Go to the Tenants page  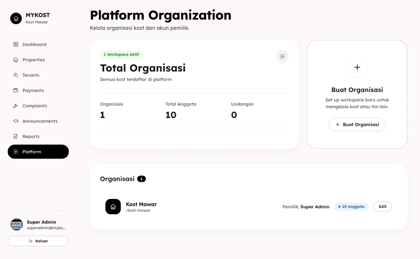pos(38,75)
